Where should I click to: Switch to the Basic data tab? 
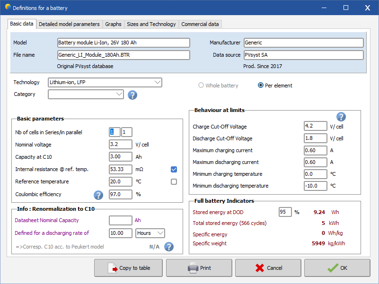click(22, 24)
